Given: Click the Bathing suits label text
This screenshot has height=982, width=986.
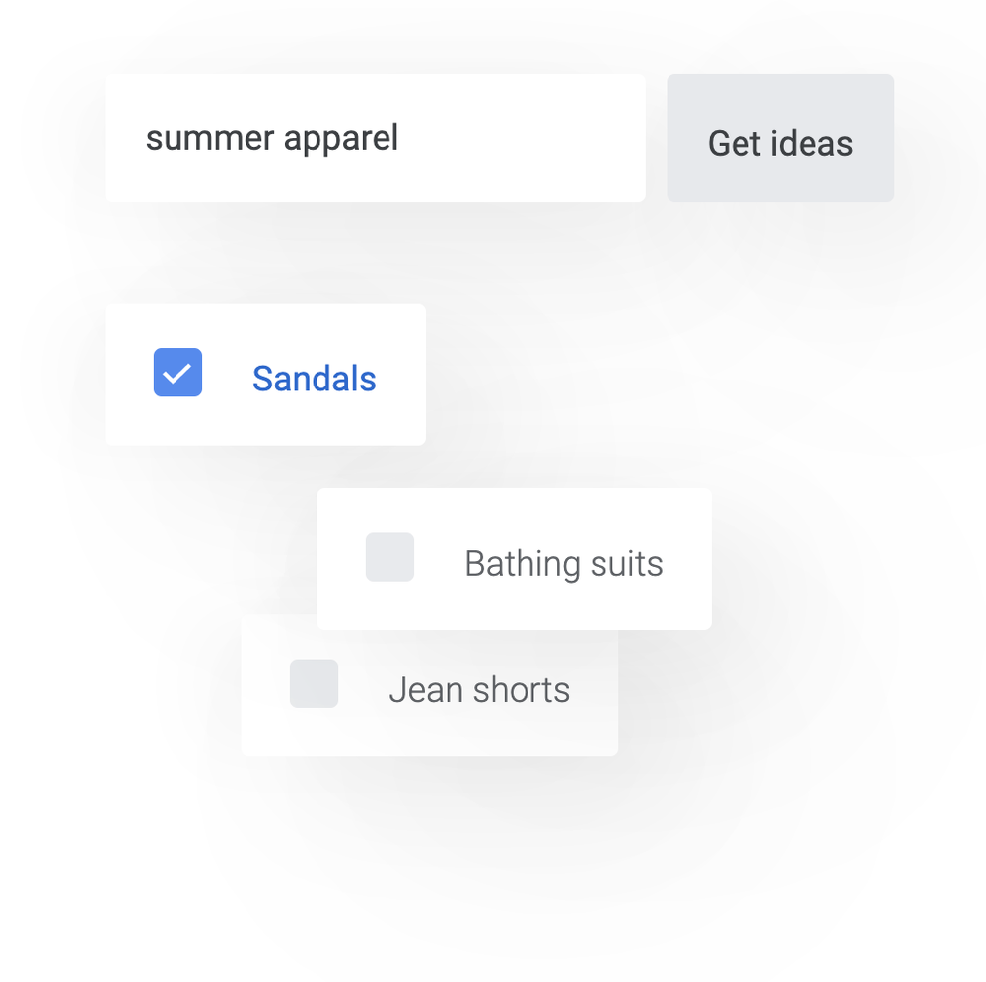Looking at the screenshot, I should [x=563, y=562].
